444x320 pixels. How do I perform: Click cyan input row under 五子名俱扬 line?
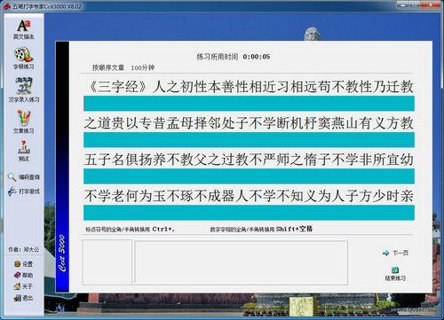pos(249,176)
